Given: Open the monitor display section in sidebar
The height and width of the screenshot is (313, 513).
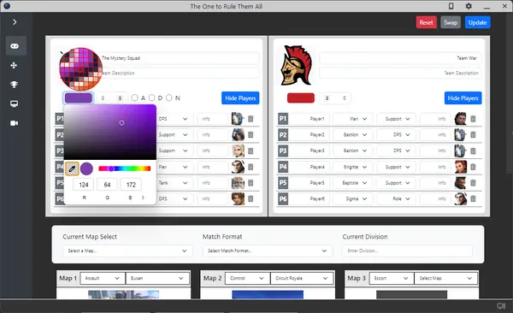Looking at the screenshot, I should pyautogui.click(x=14, y=103).
